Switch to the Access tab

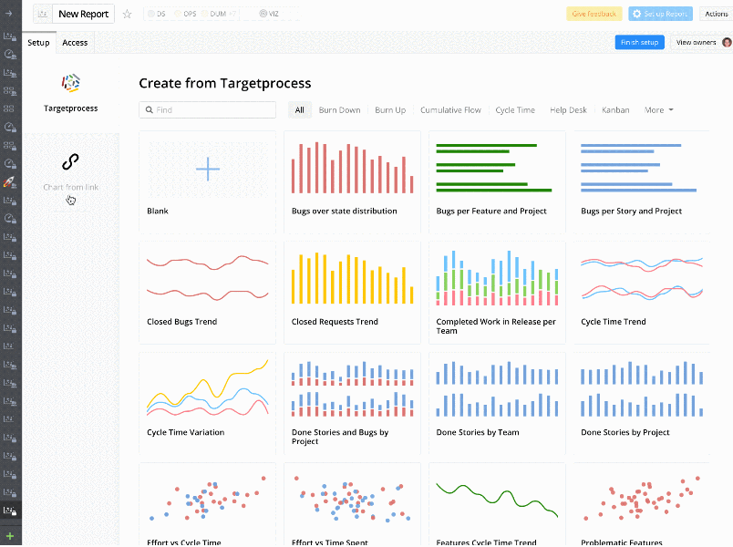pos(75,43)
